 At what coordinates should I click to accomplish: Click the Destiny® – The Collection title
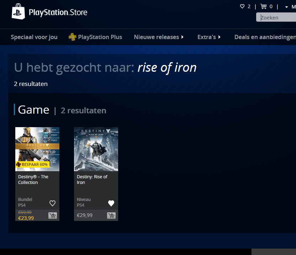pos(33,180)
